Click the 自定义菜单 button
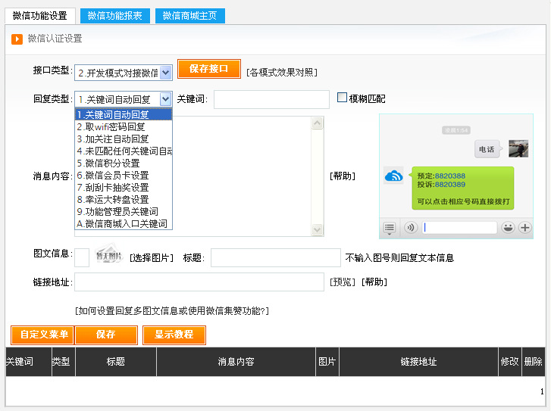 [x=42, y=335]
